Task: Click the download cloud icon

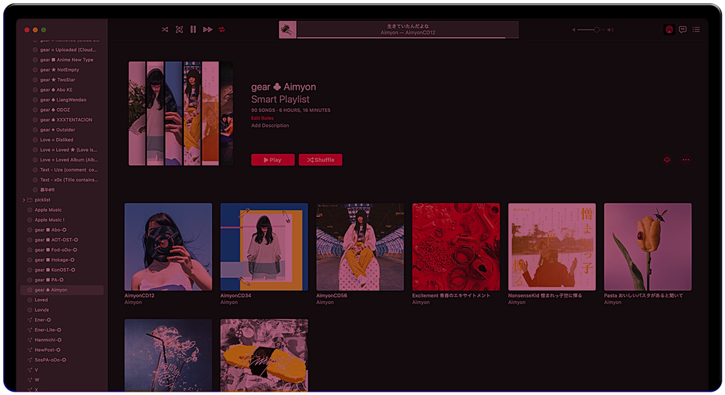Action: tap(667, 160)
